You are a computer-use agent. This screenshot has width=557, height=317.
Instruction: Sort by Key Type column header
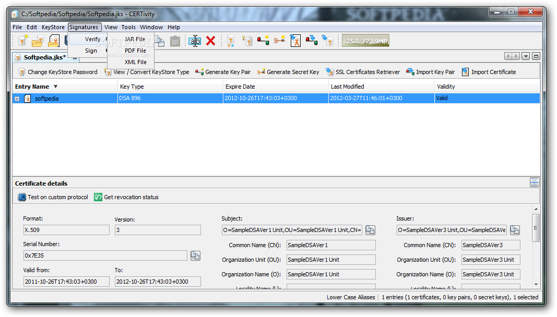(170, 87)
